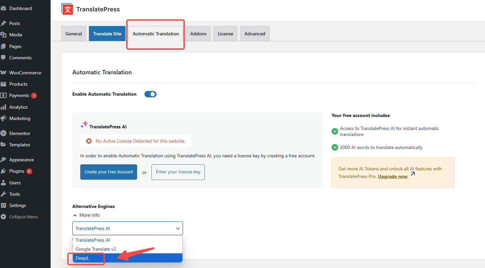The height and width of the screenshot is (268, 485).
Task: Open the Payments menu item
Action: point(19,95)
